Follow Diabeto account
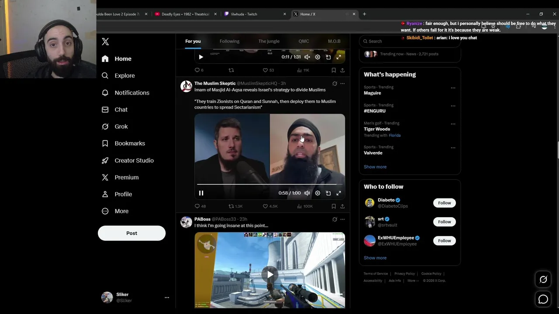 [445, 203]
